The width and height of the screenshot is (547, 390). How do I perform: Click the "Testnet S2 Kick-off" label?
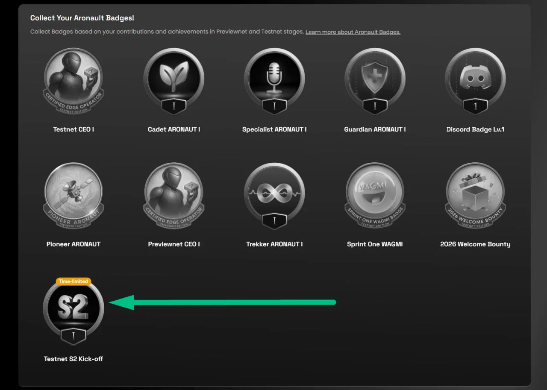pos(74,359)
